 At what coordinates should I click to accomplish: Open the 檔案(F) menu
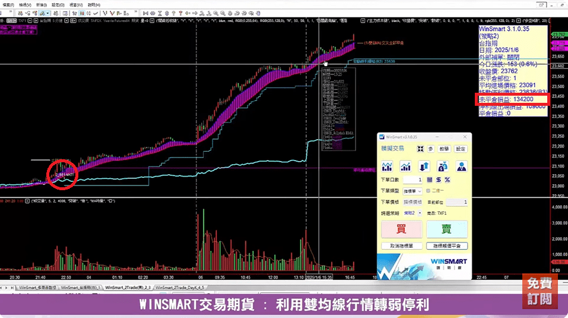[8, 5]
